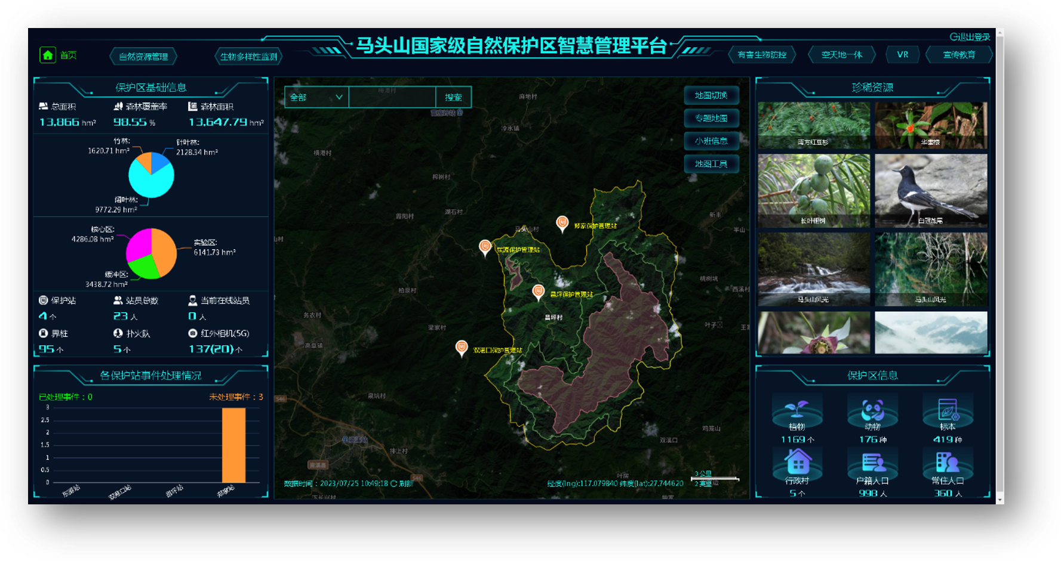
Task: Click the map search input field
Action: [392, 97]
